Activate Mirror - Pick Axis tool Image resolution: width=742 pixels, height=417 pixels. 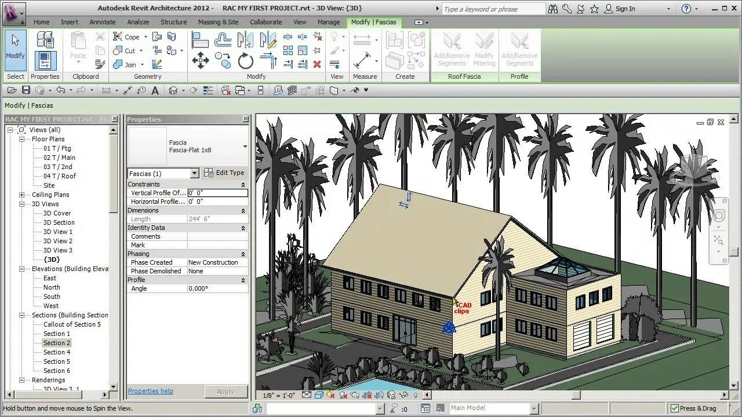[x=245, y=39]
